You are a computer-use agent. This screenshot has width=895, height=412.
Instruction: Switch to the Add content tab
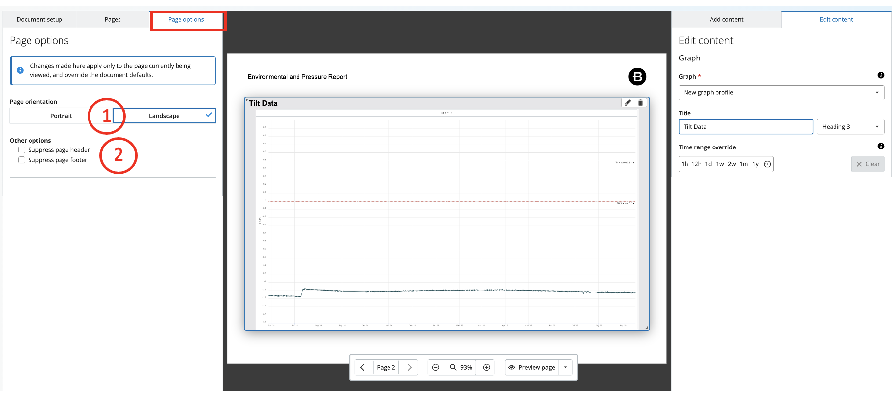pos(726,20)
